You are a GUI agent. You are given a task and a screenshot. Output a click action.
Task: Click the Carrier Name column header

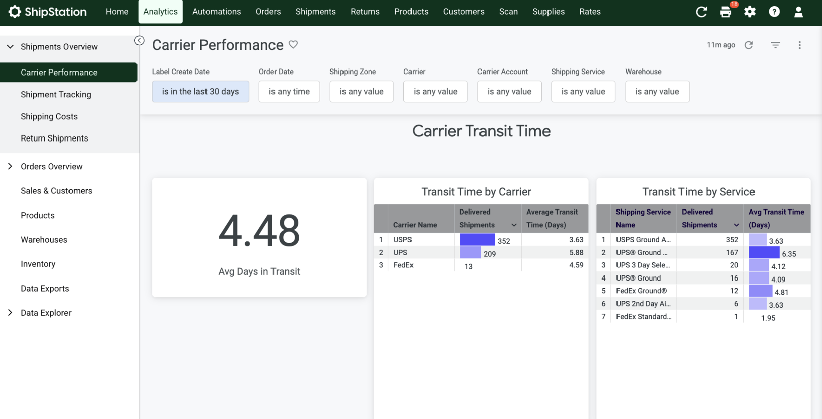tap(421, 219)
